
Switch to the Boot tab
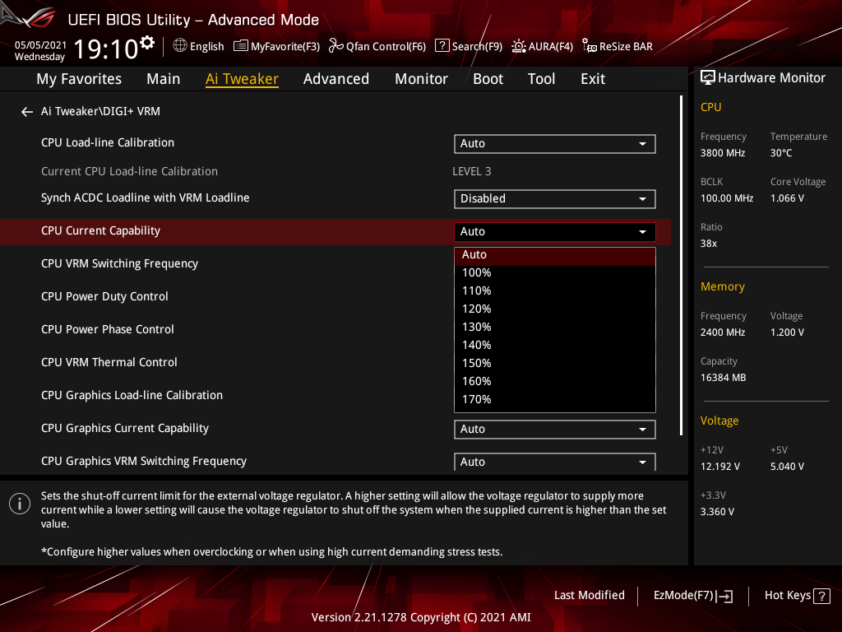488,79
